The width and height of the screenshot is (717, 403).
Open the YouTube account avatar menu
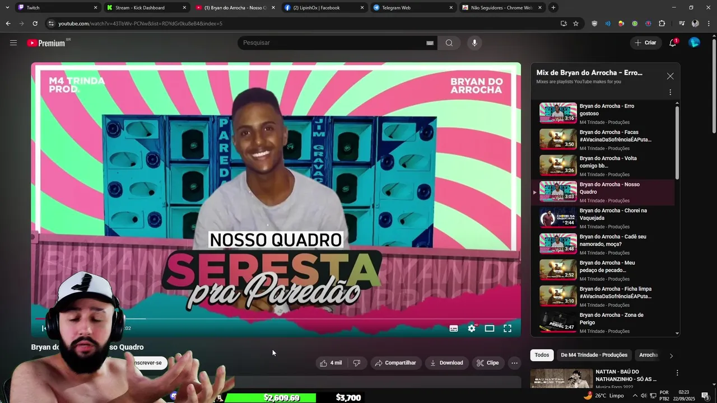click(x=694, y=43)
